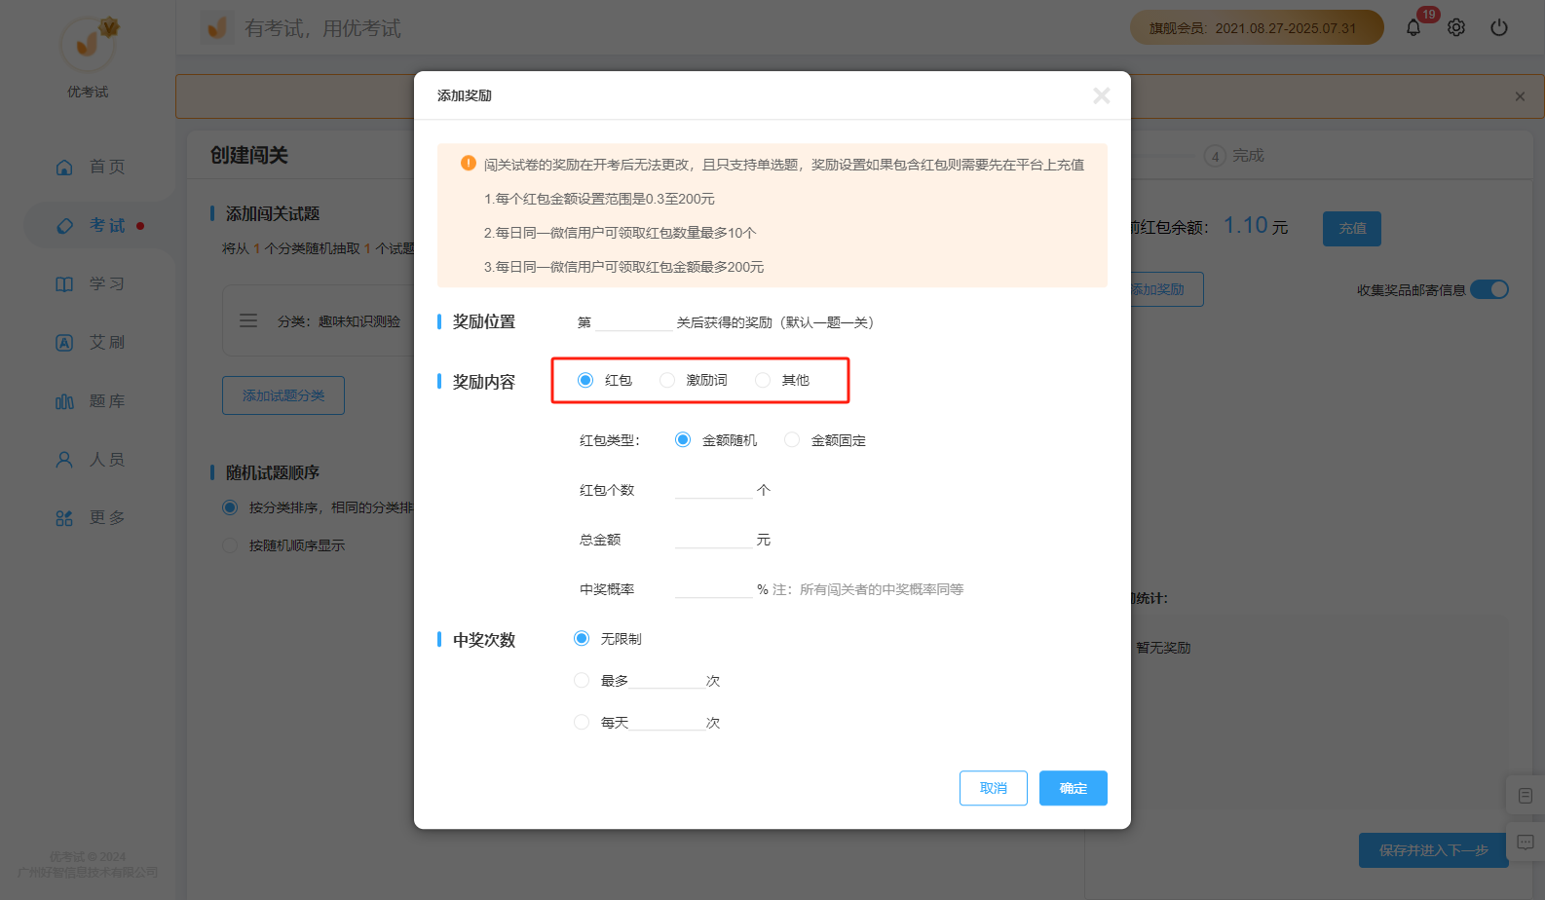Click the document icon on right edge
Screen dimensions: 1545x900
tap(1526, 796)
